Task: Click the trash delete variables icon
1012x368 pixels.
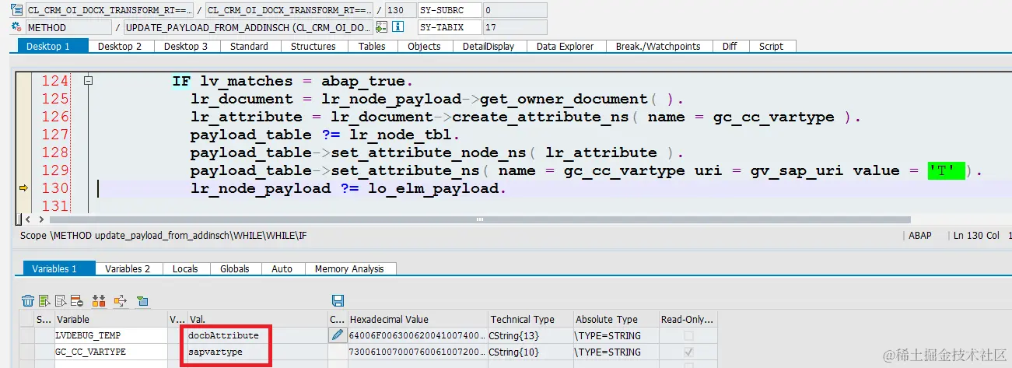Action: 28,300
